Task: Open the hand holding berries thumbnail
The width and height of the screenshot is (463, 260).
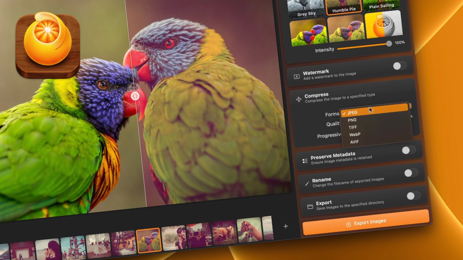Action: coord(250,230)
